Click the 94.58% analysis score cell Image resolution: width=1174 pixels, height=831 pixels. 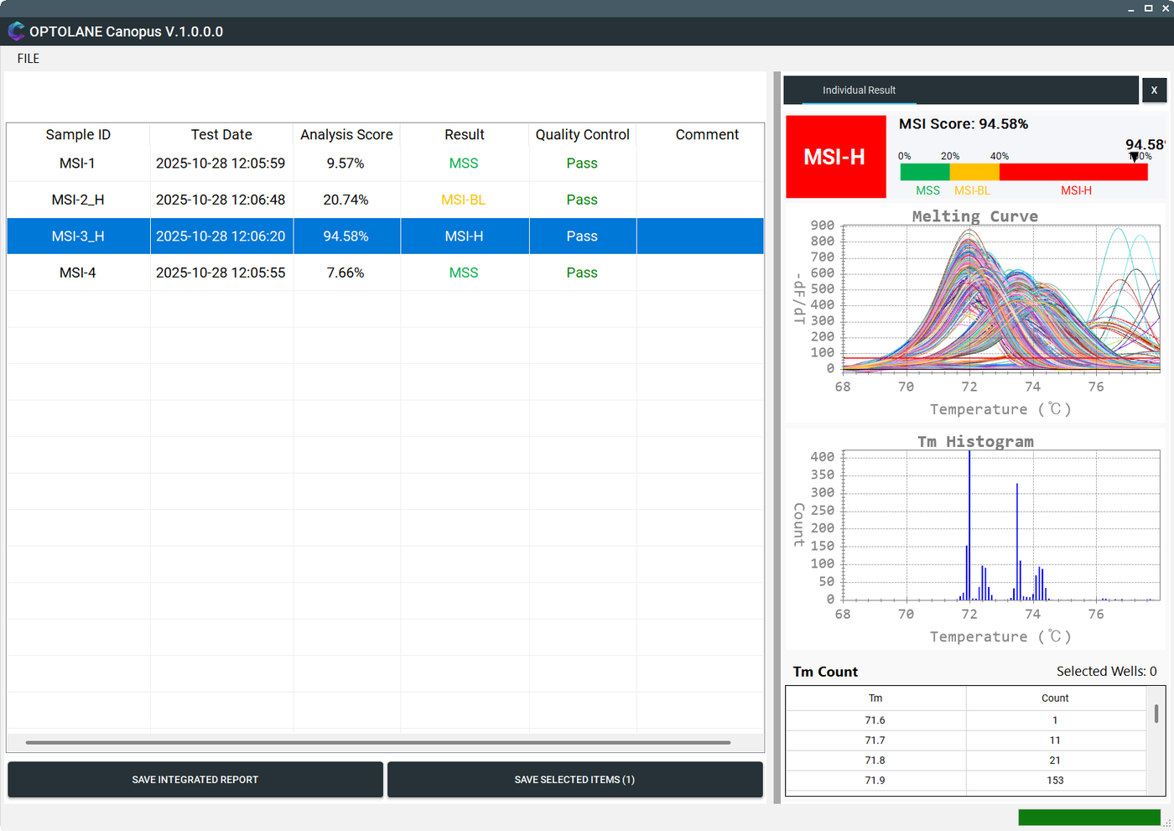point(346,236)
